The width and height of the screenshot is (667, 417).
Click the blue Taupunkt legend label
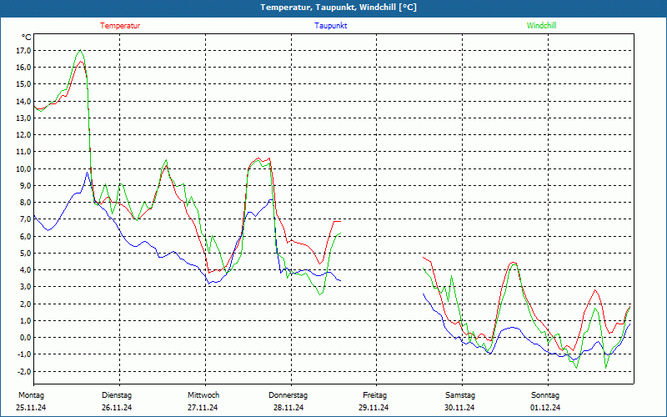point(331,26)
